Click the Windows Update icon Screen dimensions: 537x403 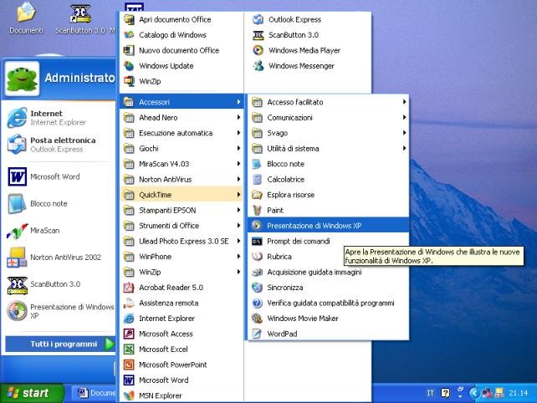coord(129,66)
